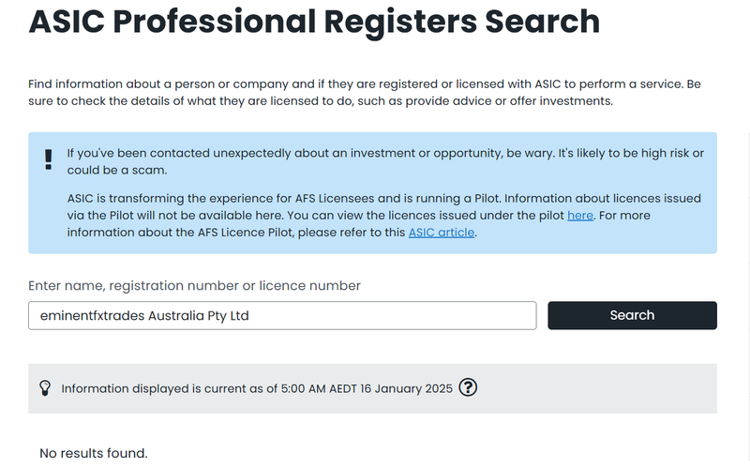Click the exclamation mark warning icon
Image resolution: width=750 pixels, height=468 pixels.
pyautogui.click(x=49, y=159)
